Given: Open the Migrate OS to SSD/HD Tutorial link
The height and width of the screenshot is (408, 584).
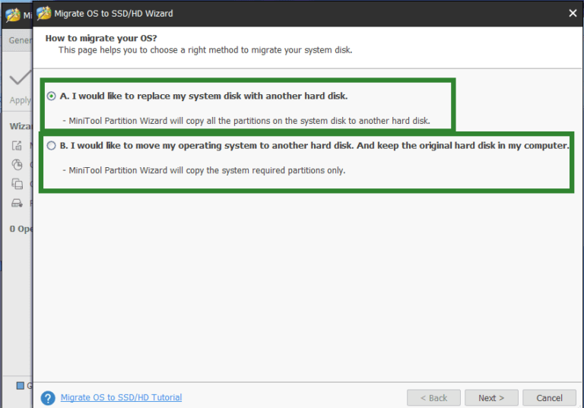Looking at the screenshot, I should click(x=121, y=397).
